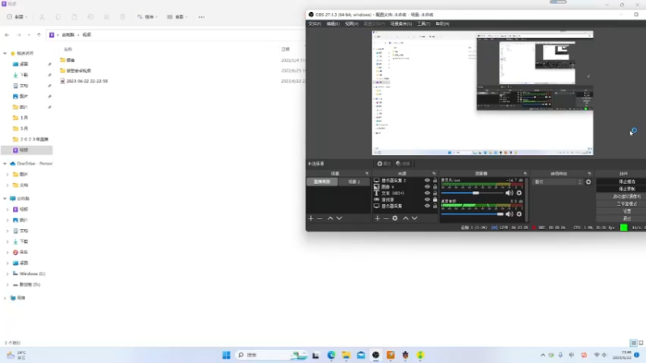The height and width of the screenshot is (363, 646).
Task: Remove the selected source with the minus icon
Action: (x=386, y=218)
